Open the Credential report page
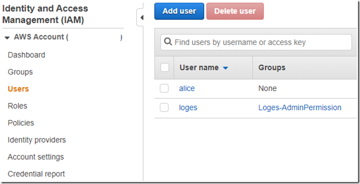The height and width of the screenshot is (184, 360). pos(36,174)
